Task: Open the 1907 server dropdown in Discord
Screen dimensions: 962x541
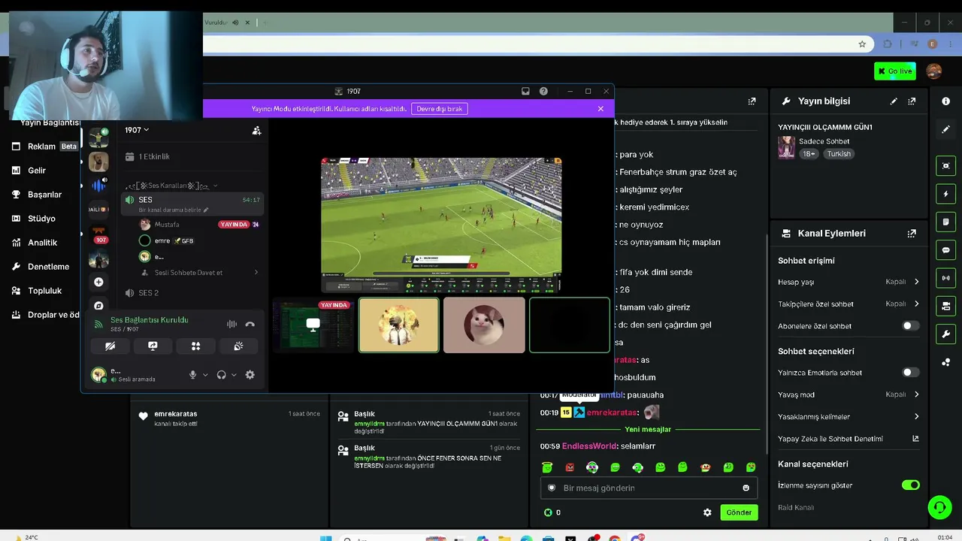Action: tap(137, 130)
